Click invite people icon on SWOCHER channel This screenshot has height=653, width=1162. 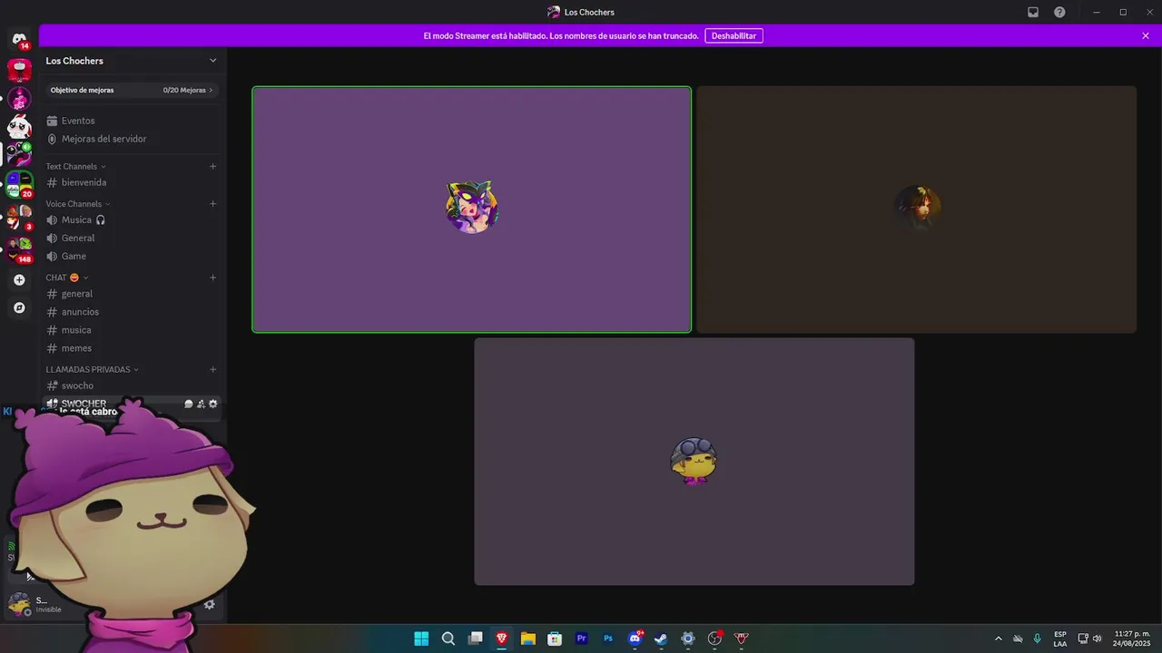pyautogui.click(x=201, y=404)
